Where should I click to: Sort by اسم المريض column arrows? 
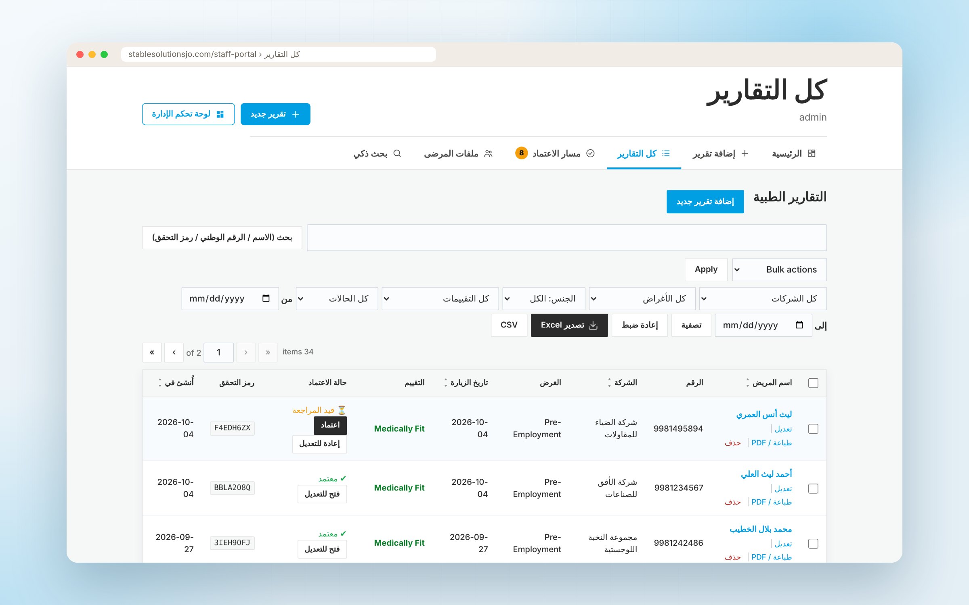click(747, 382)
